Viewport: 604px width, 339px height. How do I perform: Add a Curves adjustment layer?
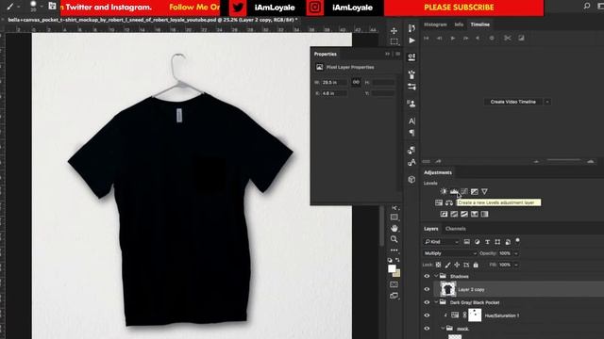(464, 191)
